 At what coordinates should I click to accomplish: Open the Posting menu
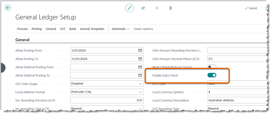[x=36, y=29]
